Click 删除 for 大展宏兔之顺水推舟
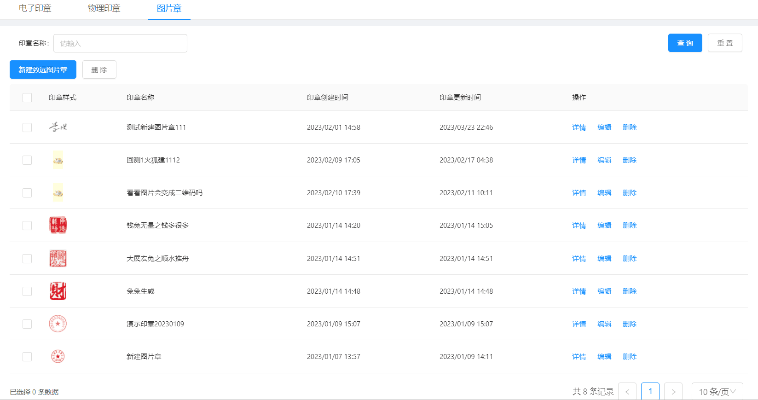The height and width of the screenshot is (400, 758). tap(630, 259)
